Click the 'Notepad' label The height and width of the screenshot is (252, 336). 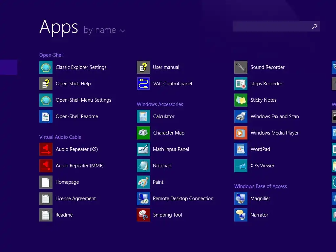tap(162, 166)
